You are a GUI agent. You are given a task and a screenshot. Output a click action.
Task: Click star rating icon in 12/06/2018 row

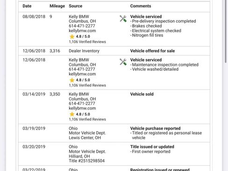pyautogui.click(x=72, y=80)
